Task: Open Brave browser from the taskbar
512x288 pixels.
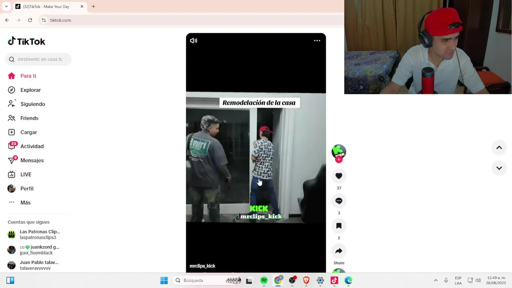Action: (306, 280)
